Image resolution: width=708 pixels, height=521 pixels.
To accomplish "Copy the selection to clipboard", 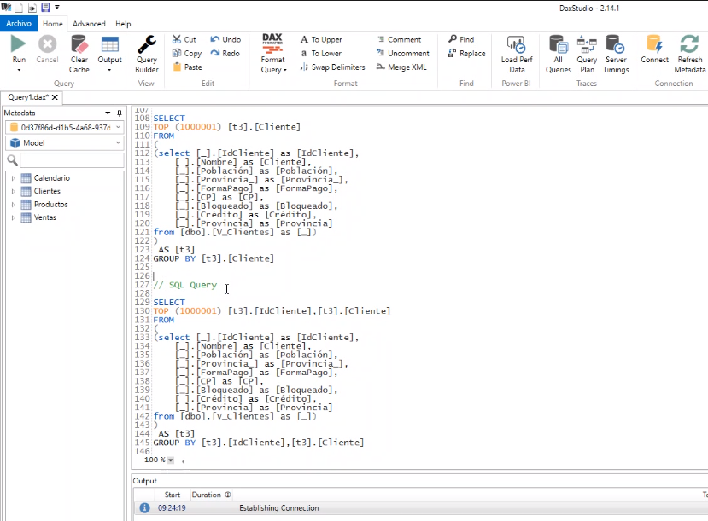I will pyautogui.click(x=187, y=53).
